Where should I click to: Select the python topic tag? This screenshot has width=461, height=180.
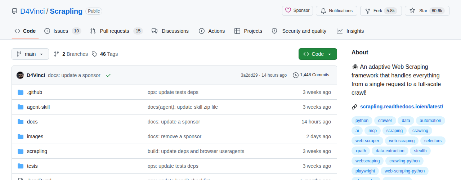click(362, 121)
